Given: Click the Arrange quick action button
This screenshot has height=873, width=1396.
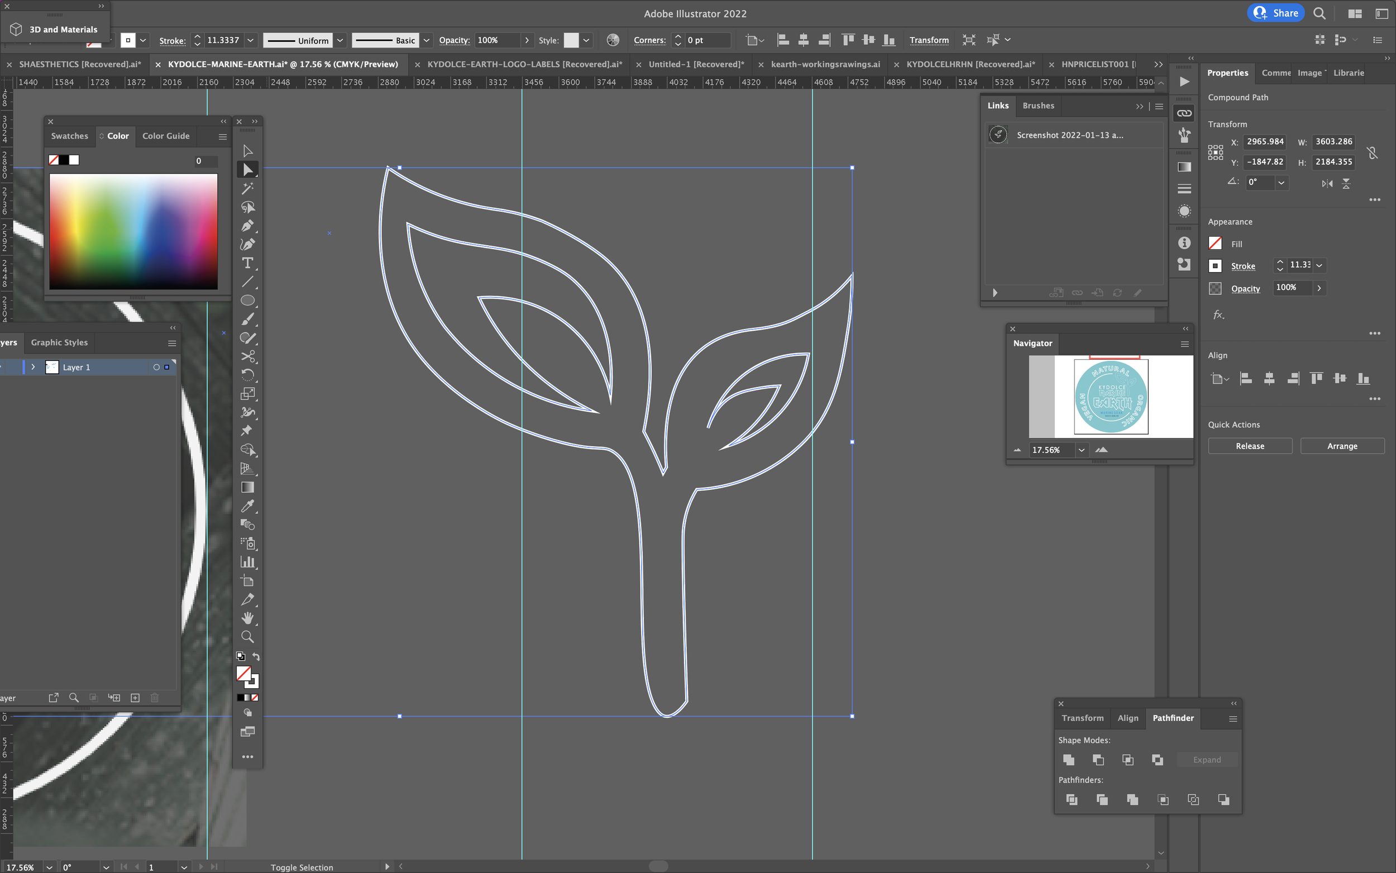Looking at the screenshot, I should click(1342, 446).
